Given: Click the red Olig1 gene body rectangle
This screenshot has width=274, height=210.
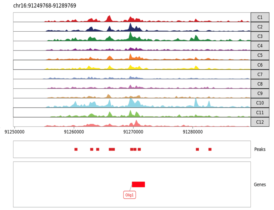Looking at the screenshot, I should pyautogui.click(x=138, y=184).
